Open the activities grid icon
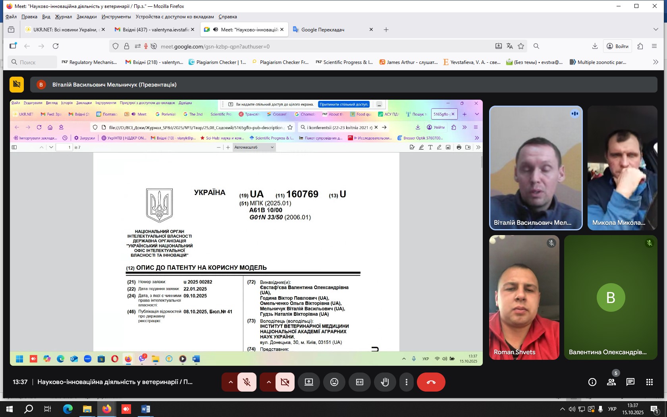The image size is (667, 417). (x=649, y=382)
